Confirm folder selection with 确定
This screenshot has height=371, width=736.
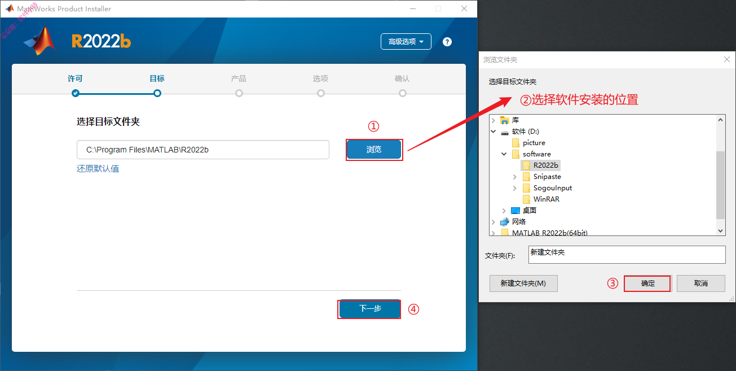pos(648,283)
